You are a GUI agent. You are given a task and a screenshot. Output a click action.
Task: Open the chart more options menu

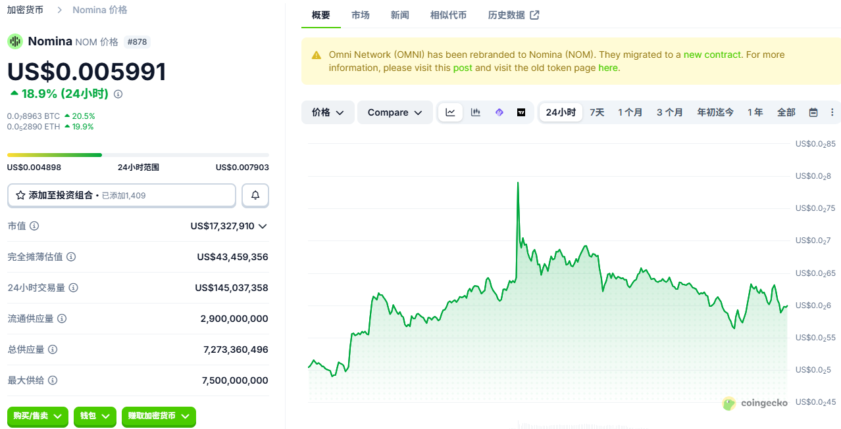click(x=832, y=112)
